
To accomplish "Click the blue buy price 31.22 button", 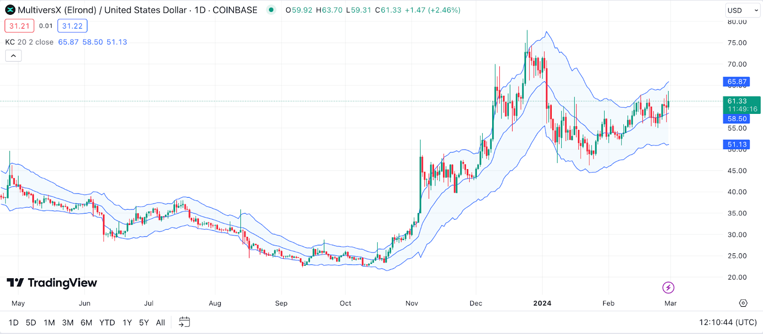I will [x=72, y=26].
